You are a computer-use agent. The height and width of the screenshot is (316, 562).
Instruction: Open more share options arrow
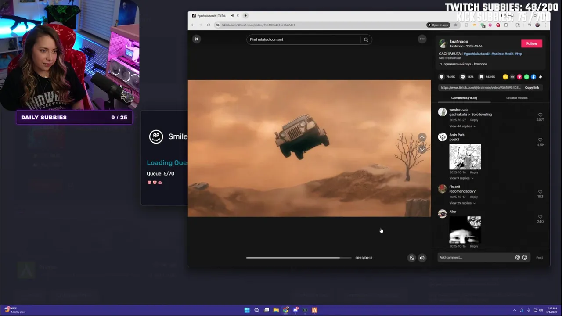[540, 77]
